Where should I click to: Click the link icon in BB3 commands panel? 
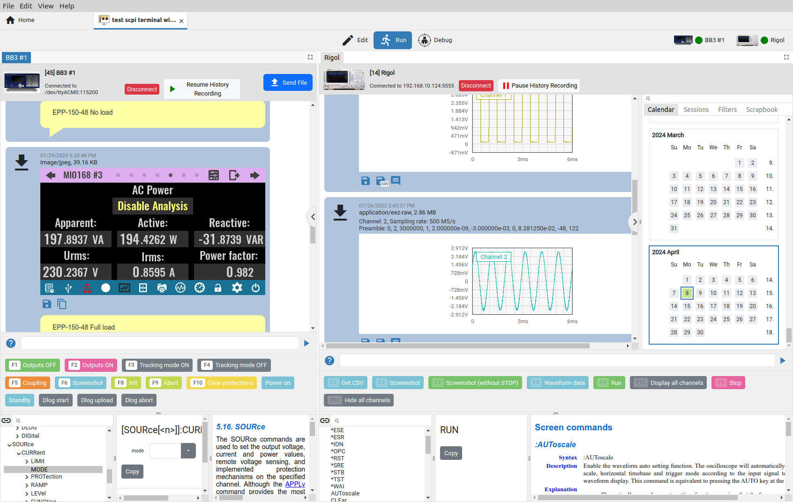(6, 421)
